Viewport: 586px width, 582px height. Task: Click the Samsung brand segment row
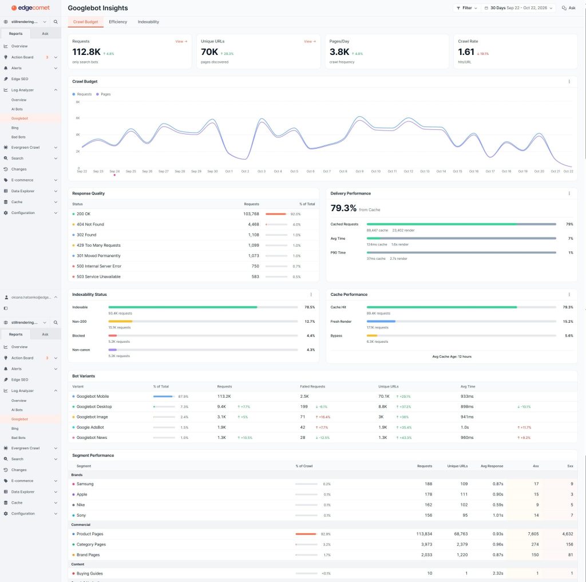click(x=323, y=484)
